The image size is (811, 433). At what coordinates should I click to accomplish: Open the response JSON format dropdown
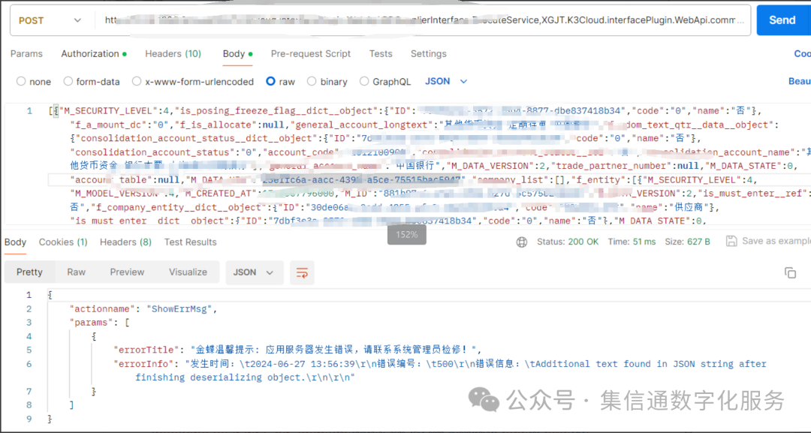click(x=254, y=272)
